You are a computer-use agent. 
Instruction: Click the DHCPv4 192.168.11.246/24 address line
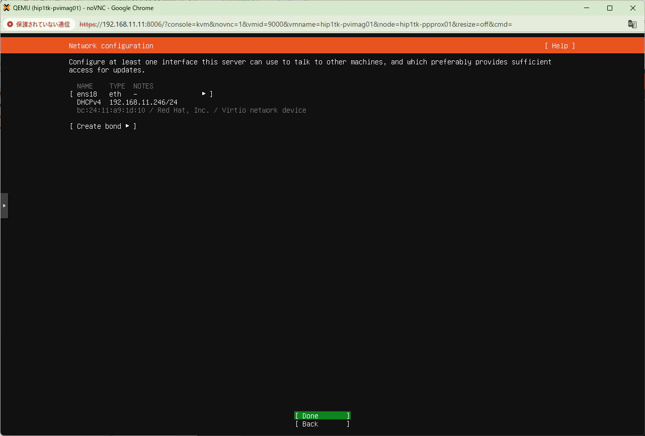tap(127, 102)
